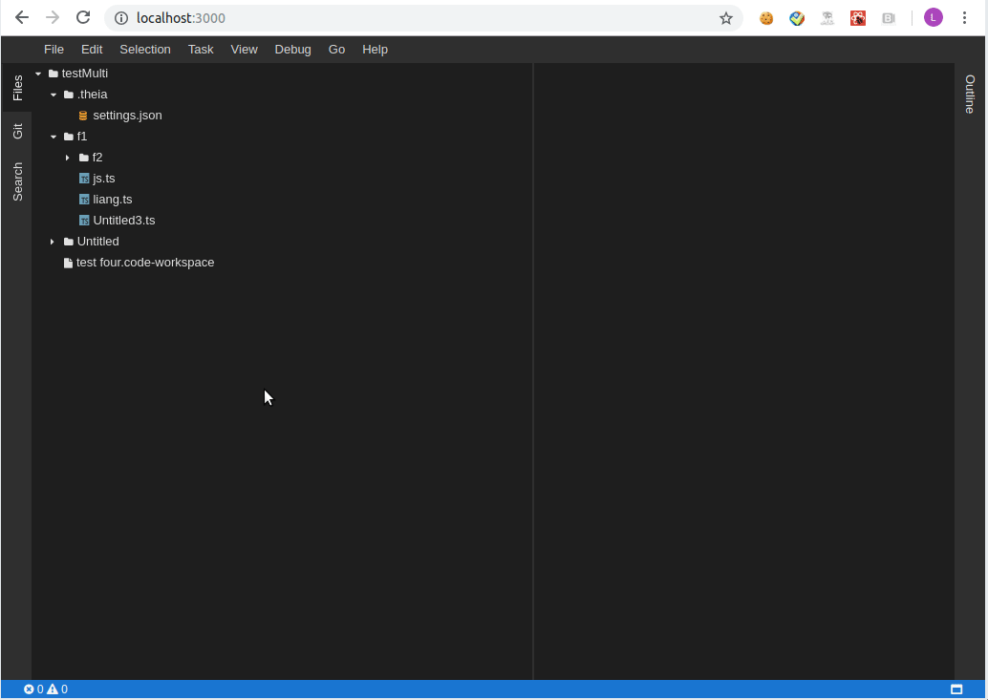Click the notifications icon in the status bar
This screenshot has width=988, height=700.
click(x=956, y=689)
